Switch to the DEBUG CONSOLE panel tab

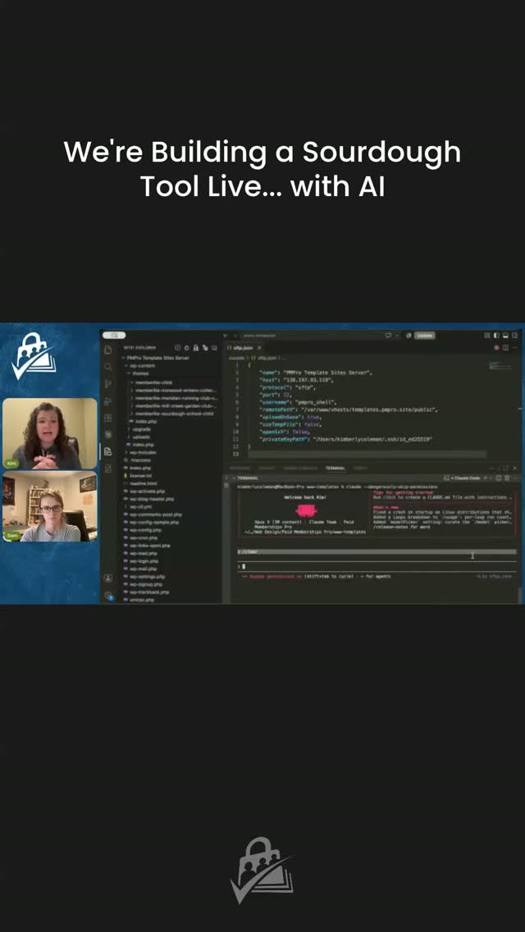[x=300, y=468]
